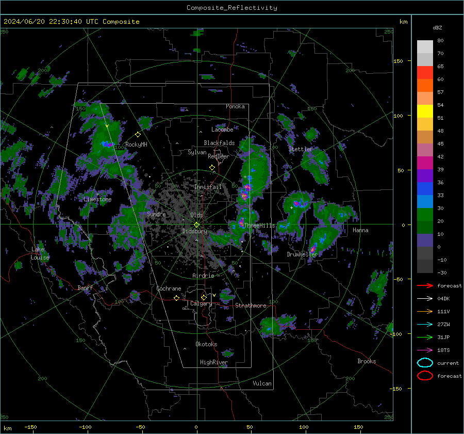Click the Vulcan town label
This screenshot has height=434, width=464.
coord(262,383)
